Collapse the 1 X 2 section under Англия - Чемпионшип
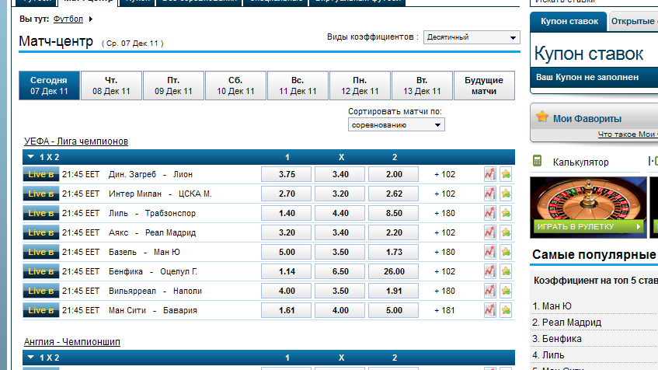The height and width of the screenshot is (370, 658). click(30, 358)
